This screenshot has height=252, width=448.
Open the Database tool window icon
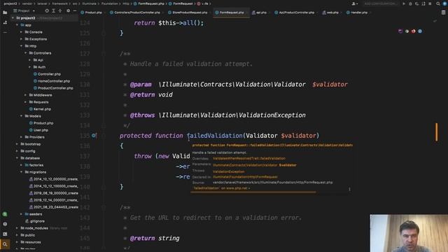click(443, 13)
